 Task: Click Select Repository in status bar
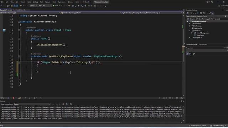coord(218,126)
